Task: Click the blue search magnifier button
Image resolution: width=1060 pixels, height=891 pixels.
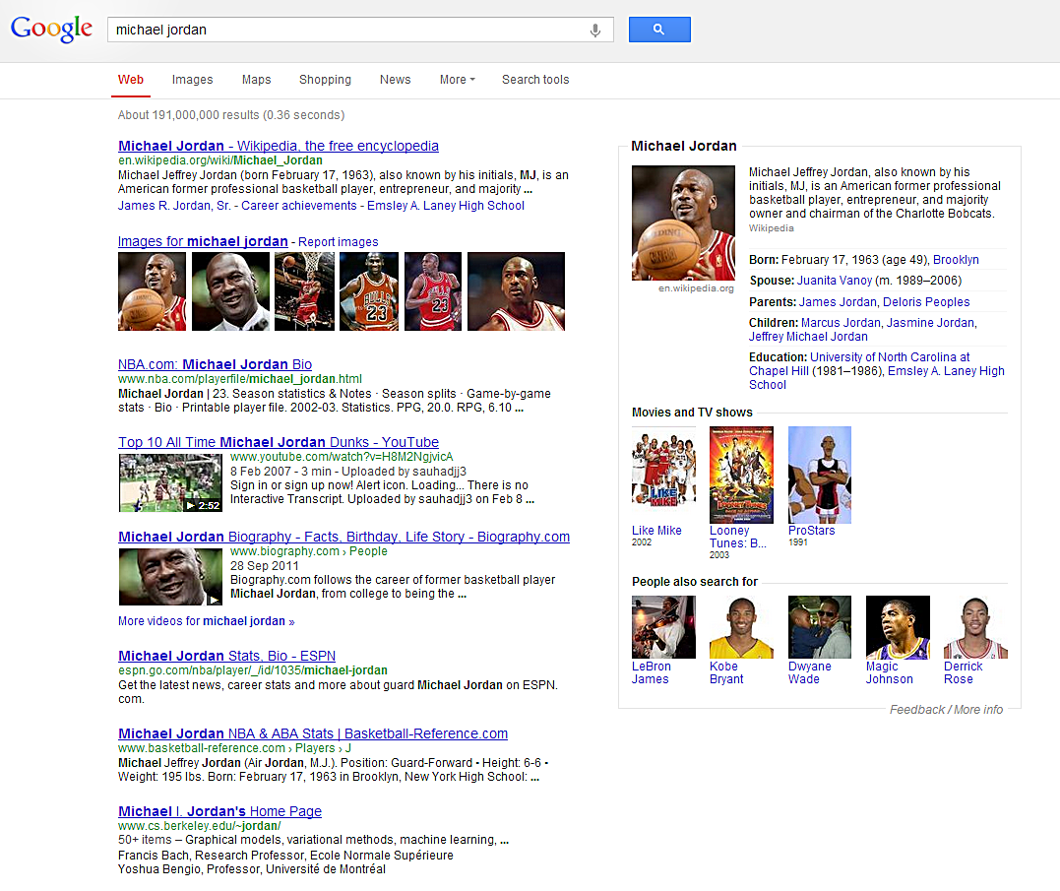Action: point(659,30)
